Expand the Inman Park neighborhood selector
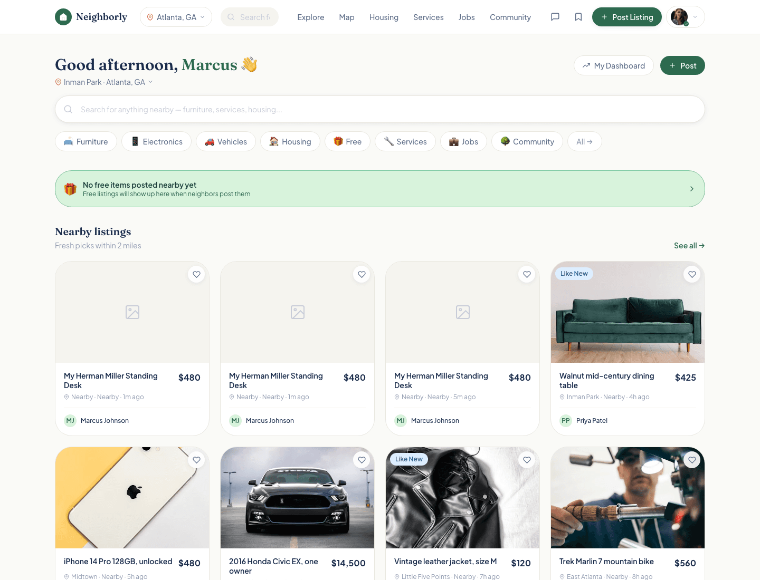The image size is (760, 580). 104,82
